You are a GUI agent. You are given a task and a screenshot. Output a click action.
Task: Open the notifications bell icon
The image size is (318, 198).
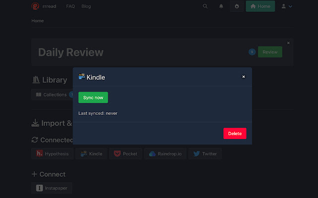tap(221, 6)
